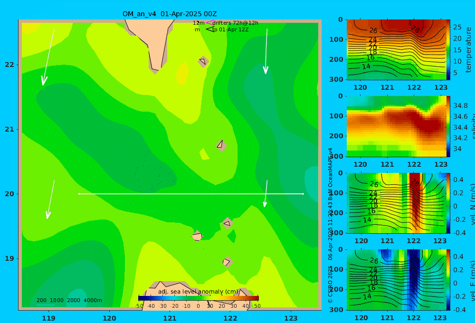This screenshot has height=323, width=475.
Task: Click longitude label 119 on main map
Action: click(49, 318)
